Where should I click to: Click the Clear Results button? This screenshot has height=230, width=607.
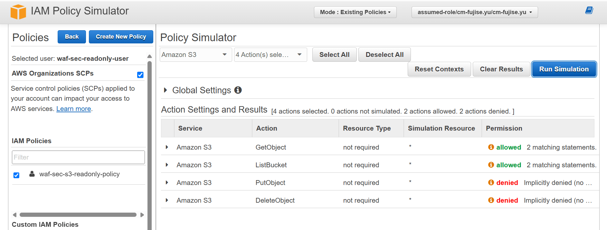(x=501, y=69)
